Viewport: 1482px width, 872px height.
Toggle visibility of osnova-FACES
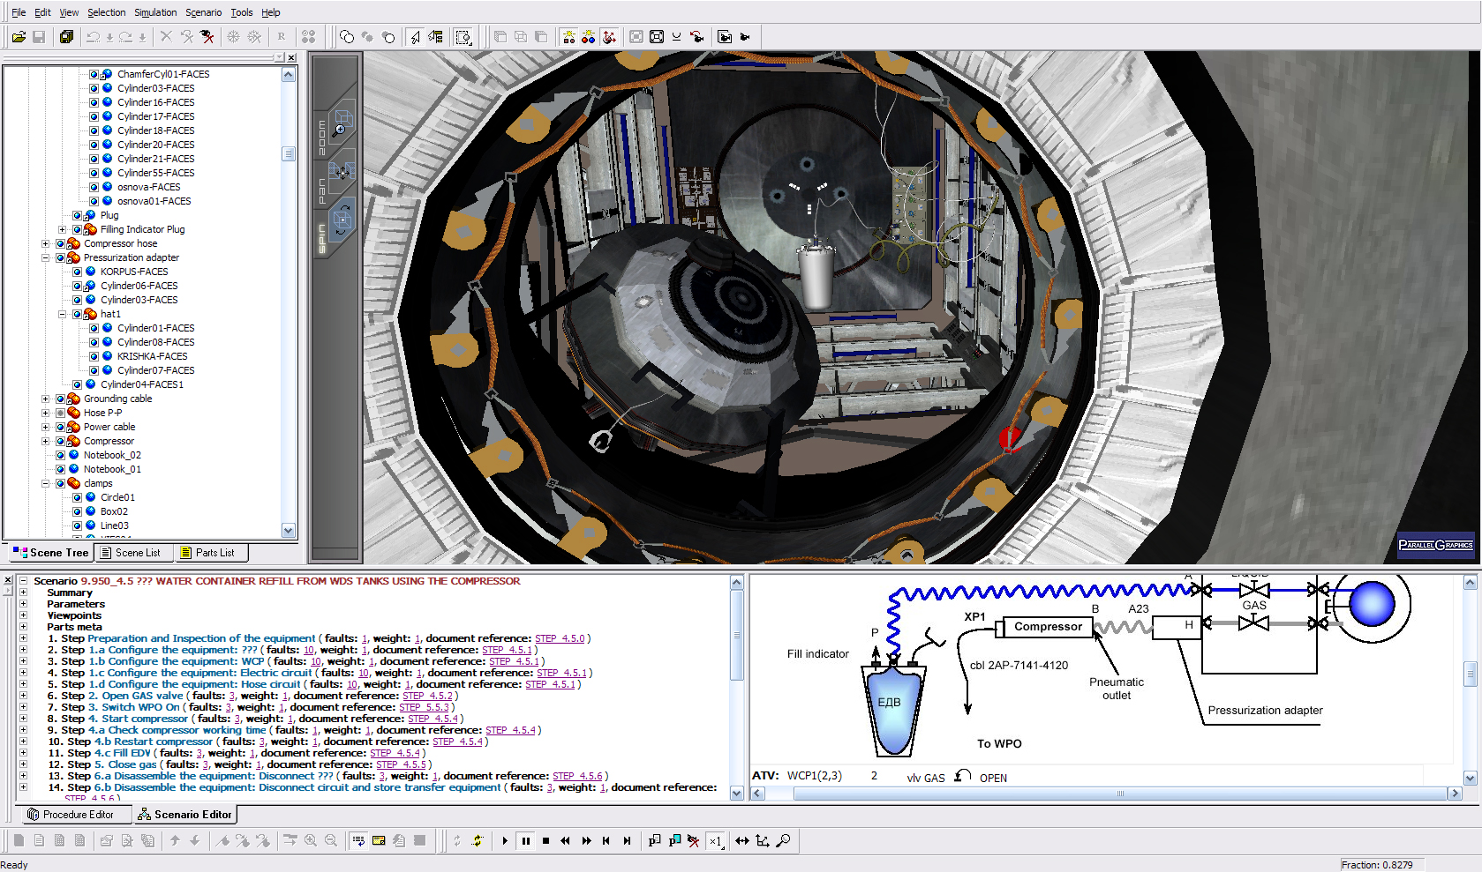coord(94,187)
